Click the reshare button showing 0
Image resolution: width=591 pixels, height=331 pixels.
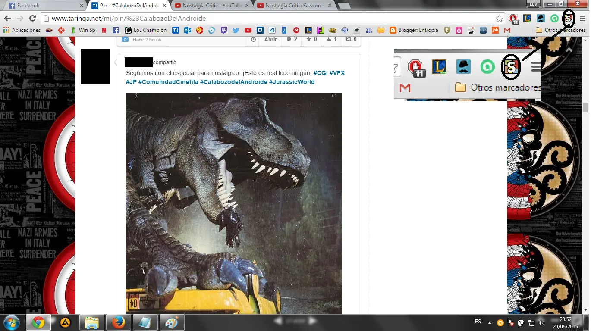click(351, 40)
